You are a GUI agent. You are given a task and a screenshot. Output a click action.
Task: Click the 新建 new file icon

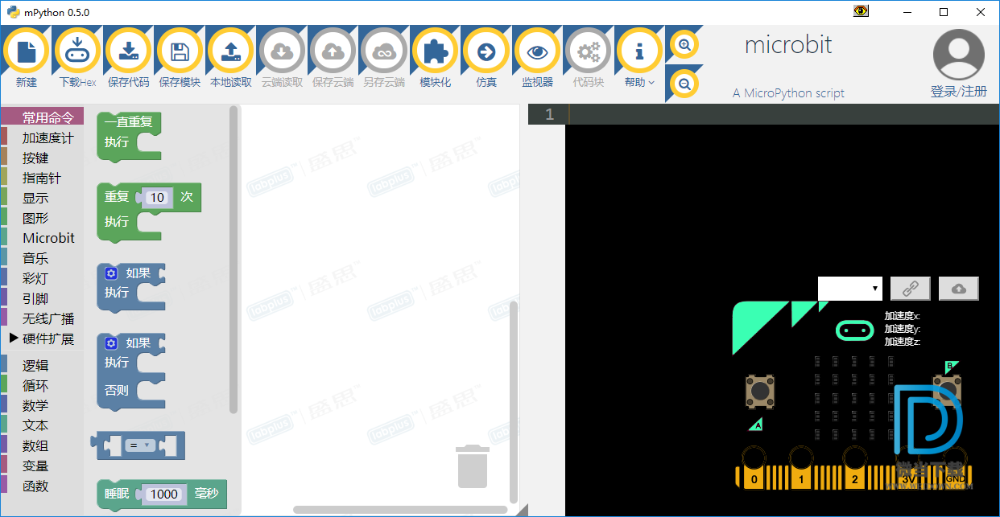tap(27, 52)
